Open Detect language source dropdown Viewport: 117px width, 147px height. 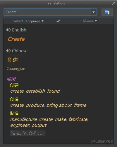[28, 21]
